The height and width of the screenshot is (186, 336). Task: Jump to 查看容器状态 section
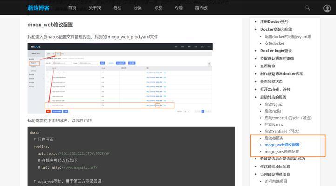click(x=271, y=81)
